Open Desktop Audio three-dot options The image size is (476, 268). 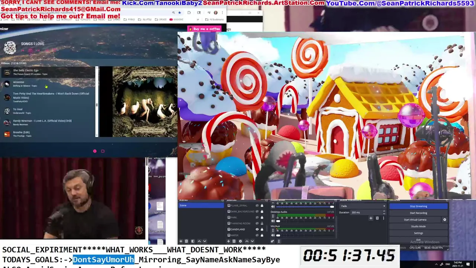273,216
